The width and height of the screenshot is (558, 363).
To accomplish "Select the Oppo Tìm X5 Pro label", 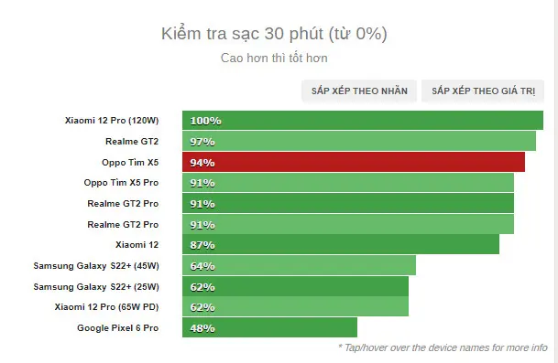I will (121, 183).
